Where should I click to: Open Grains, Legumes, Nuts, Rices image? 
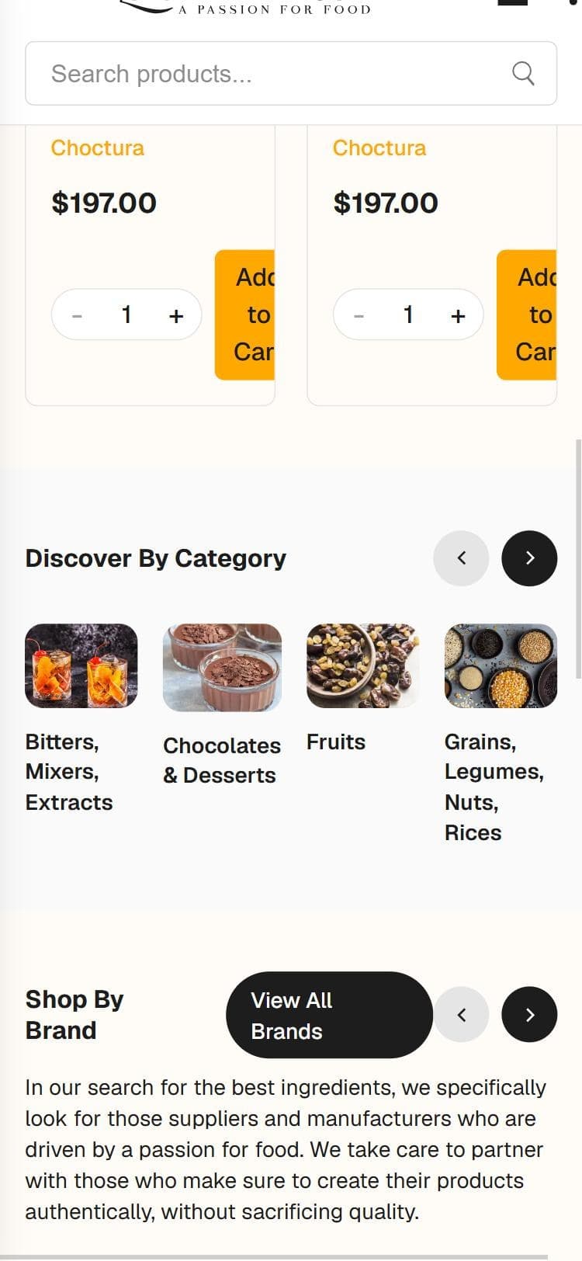coord(501,665)
